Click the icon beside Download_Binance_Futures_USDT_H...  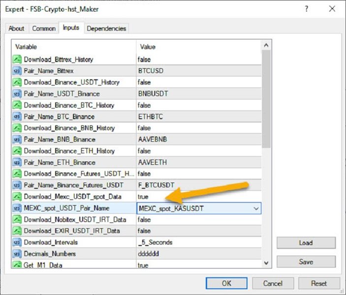[17, 174]
